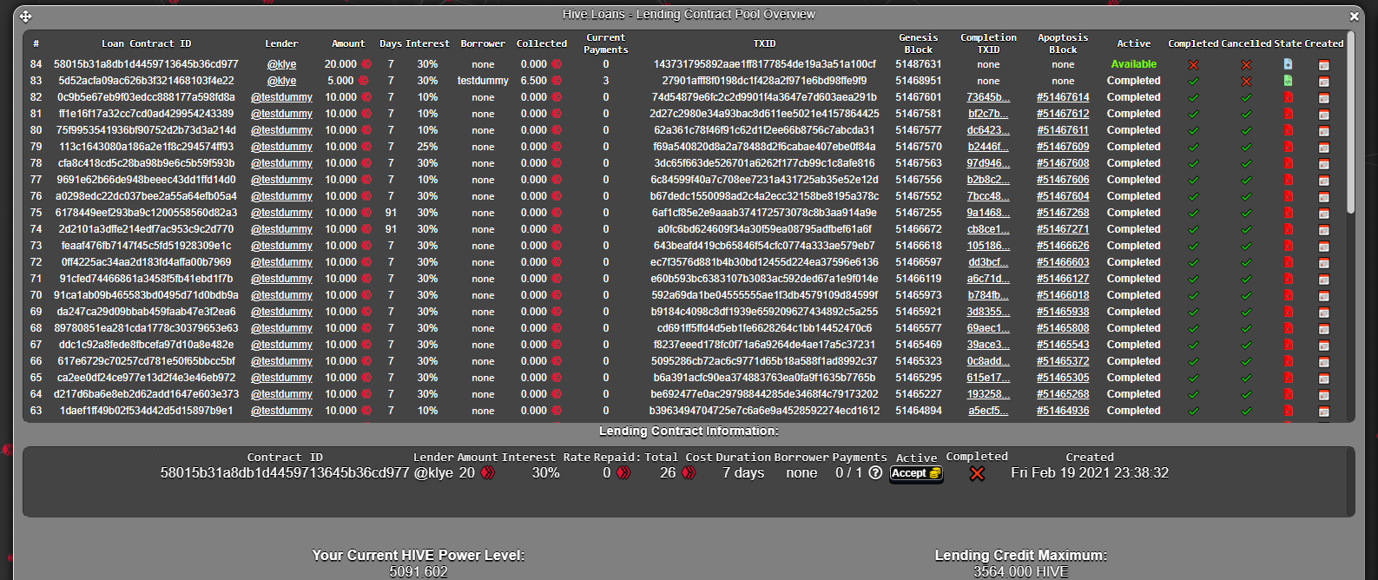Image resolution: width=1378 pixels, height=580 pixels.
Task: Click the 25% interest value for contract 79
Action: pos(427,147)
